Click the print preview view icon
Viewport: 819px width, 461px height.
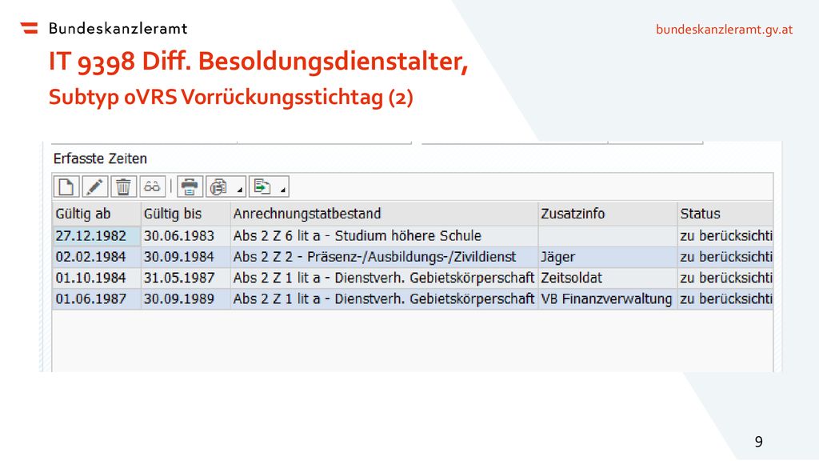pos(219,186)
